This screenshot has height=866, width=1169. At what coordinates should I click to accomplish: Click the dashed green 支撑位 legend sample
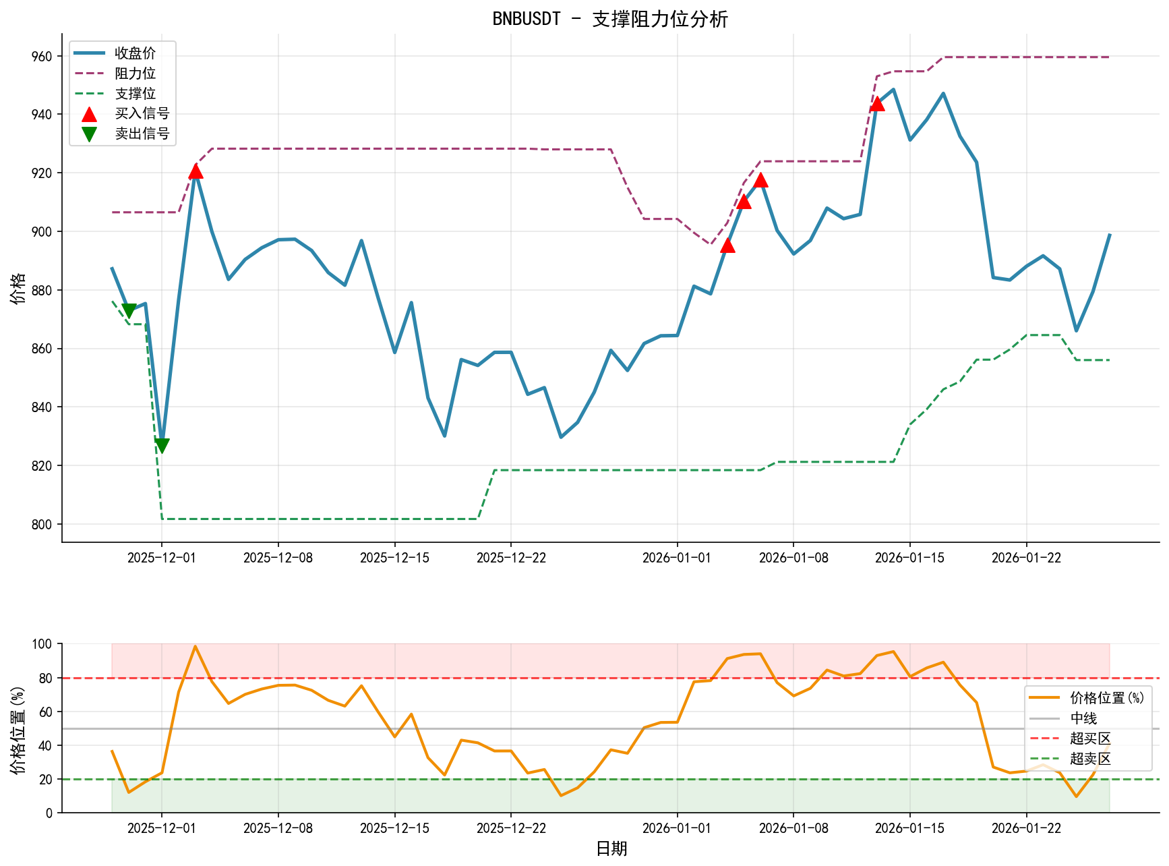pyautogui.click(x=89, y=94)
